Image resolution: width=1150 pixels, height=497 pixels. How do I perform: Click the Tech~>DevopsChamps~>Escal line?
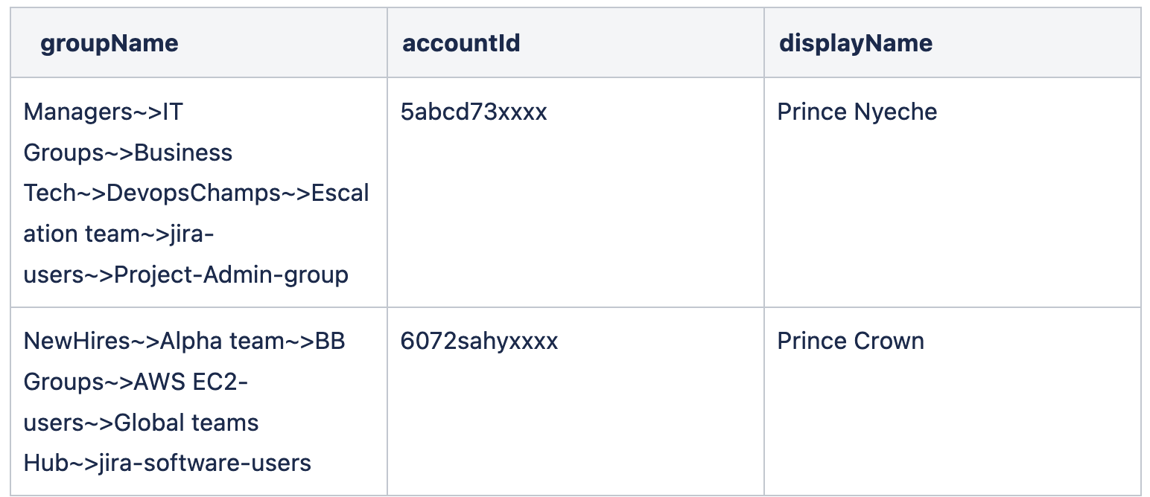(197, 193)
